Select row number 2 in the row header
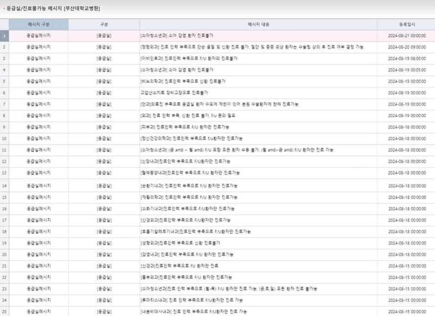Screen dimensions: 435x316 point(4,47)
